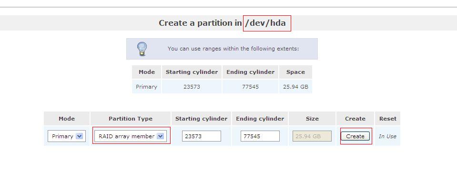
Task: Select the 23573 cell in extents table
Action: click(x=192, y=87)
